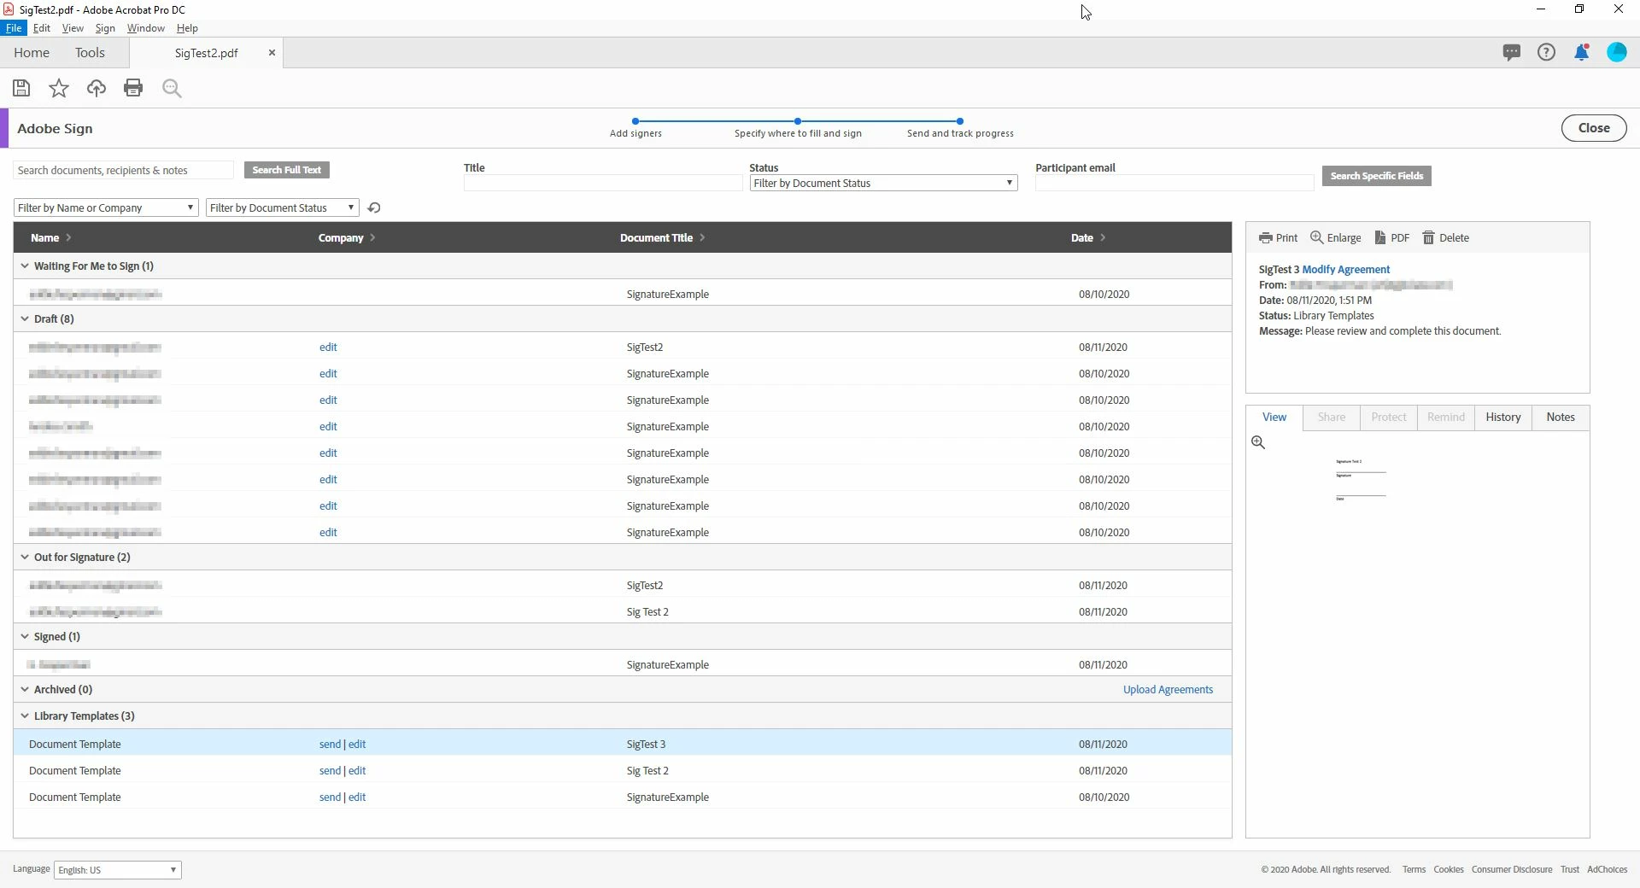The width and height of the screenshot is (1640, 888).
Task: Open the find text magnifier tool
Action: tap(172, 88)
